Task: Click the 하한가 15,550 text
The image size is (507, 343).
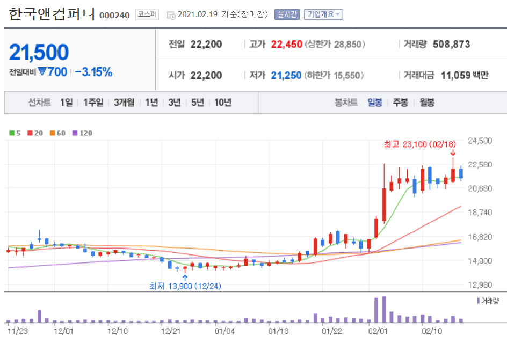Action: (x=334, y=75)
